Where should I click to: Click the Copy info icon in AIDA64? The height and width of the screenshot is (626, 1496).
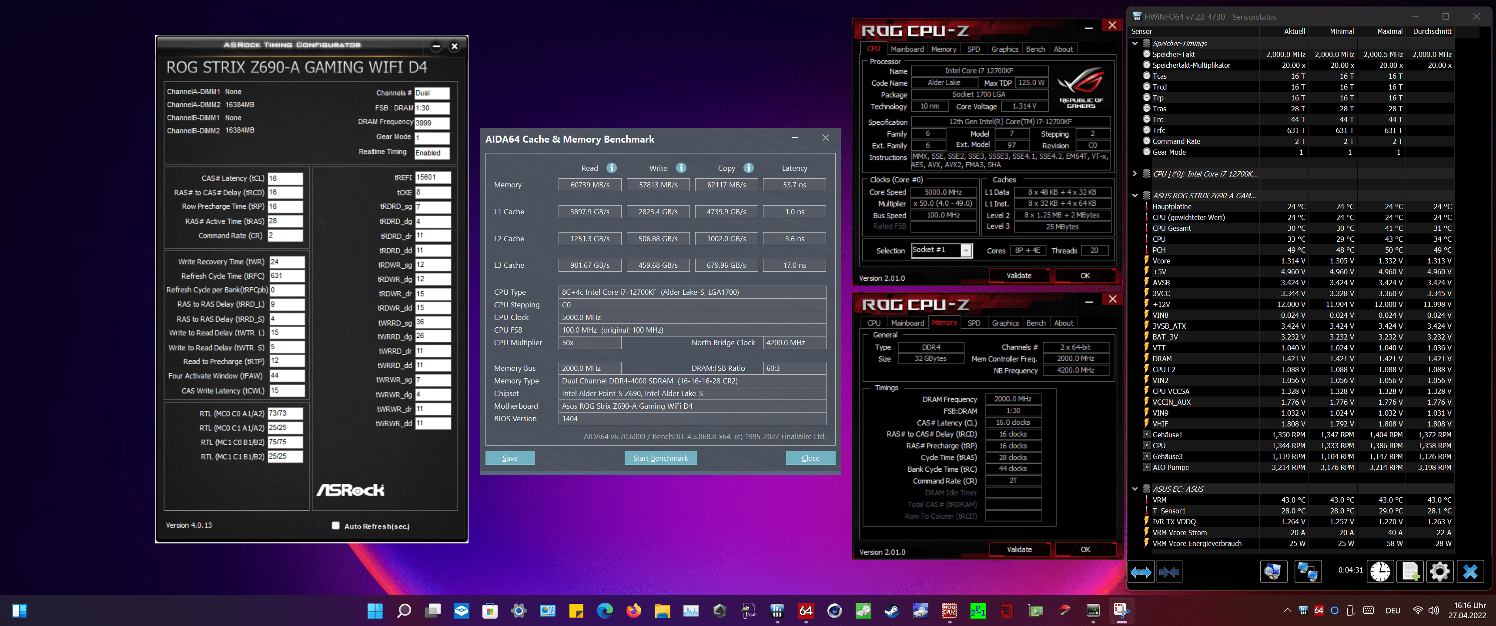pyautogui.click(x=749, y=168)
